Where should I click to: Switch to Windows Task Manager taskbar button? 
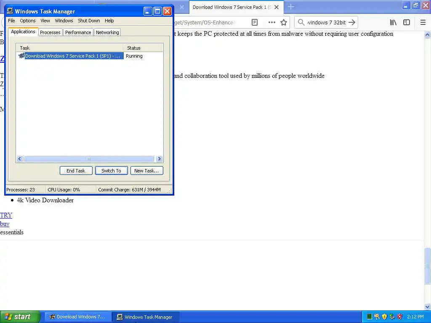click(x=146, y=317)
